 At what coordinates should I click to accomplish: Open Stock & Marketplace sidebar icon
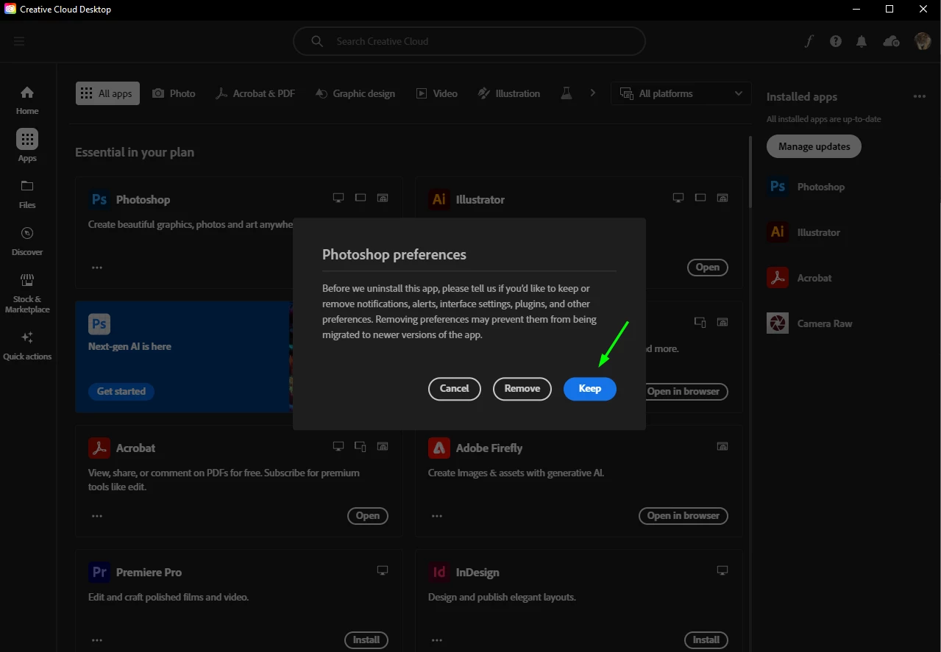pyautogui.click(x=27, y=293)
